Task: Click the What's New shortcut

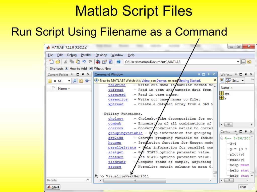Action: coord(100,68)
